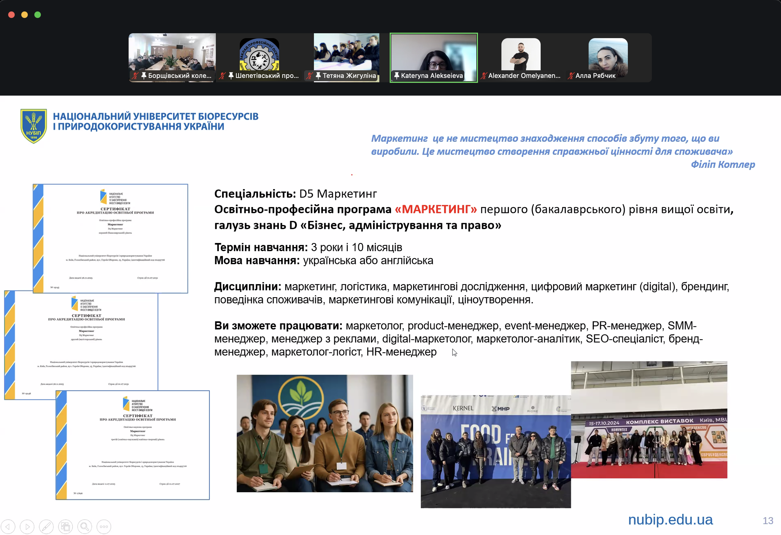Screen dimensions: 781x535
Task: Go to previous slide arrow button
Action: click(x=8, y=526)
